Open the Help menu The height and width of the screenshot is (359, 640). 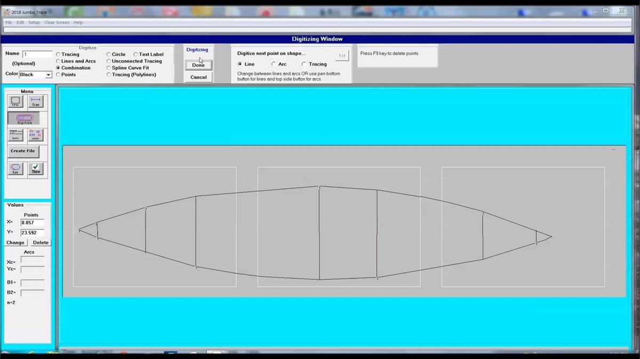click(x=78, y=22)
